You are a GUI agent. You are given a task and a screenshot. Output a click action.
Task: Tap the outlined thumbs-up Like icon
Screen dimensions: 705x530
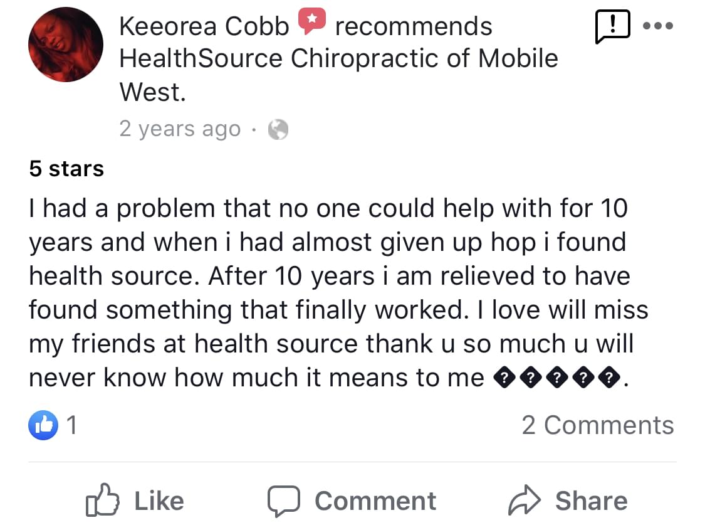coord(102,501)
